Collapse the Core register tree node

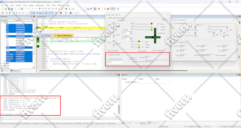tap(2, 23)
